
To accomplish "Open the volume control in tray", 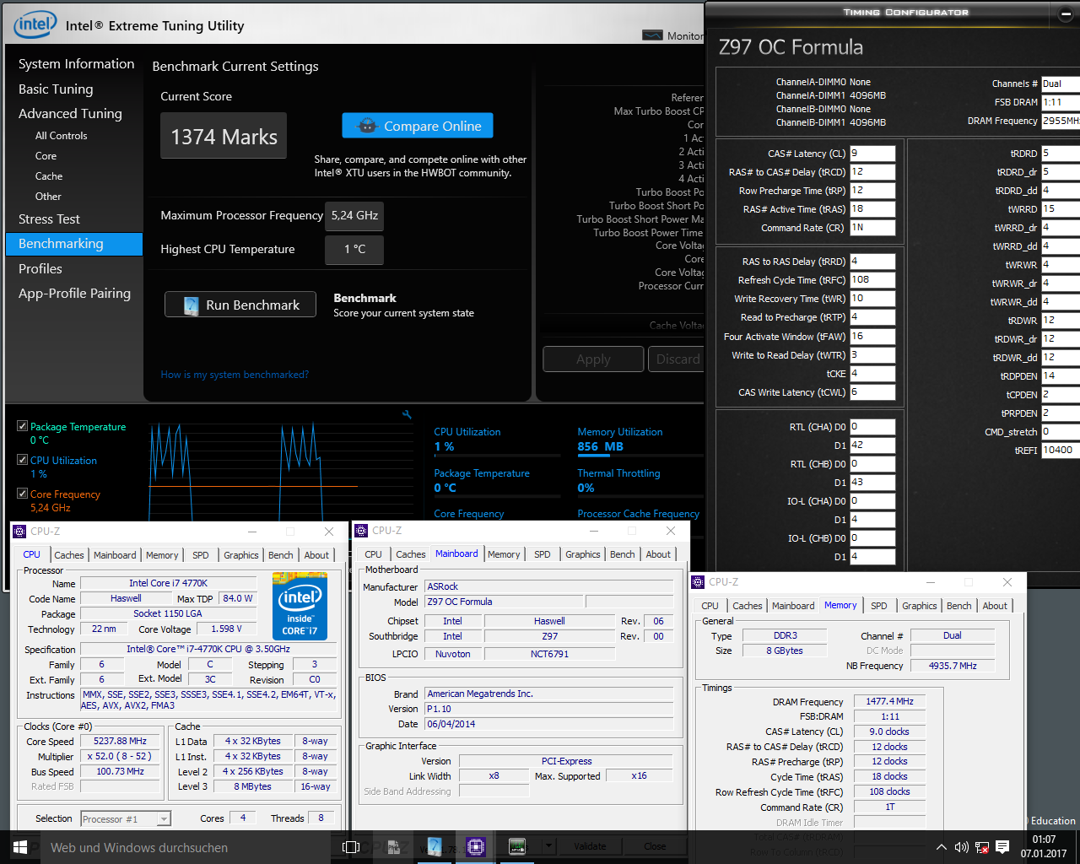I will click(961, 847).
